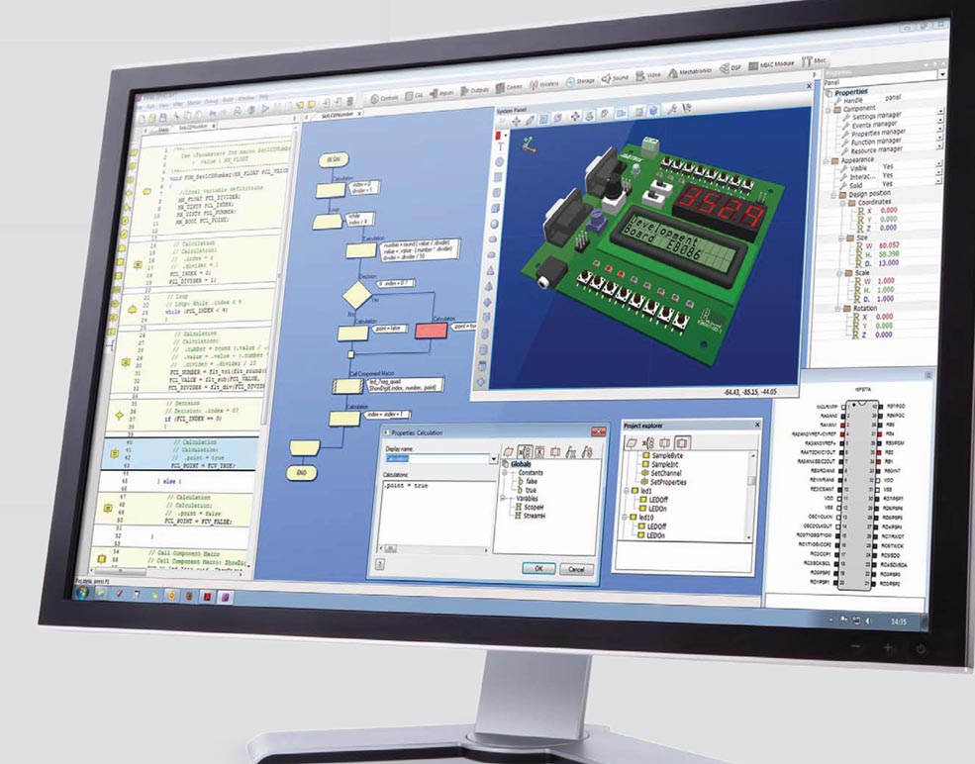Click the System Panel move crosshair tool
Image resolution: width=975 pixels, height=764 pixels.
pos(516,122)
